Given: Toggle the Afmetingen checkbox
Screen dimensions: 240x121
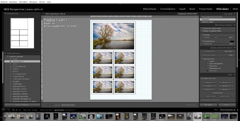Looking at the screenshot, I should [x=208, y=71].
